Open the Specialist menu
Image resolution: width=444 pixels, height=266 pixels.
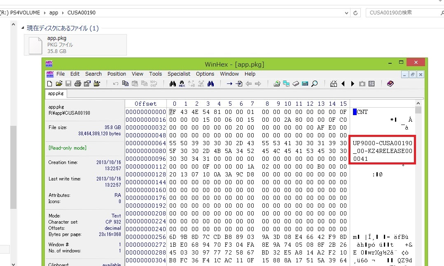(179, 74)
